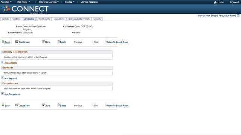Click the top Previous link
241x135 pixels.
point(78,42)
